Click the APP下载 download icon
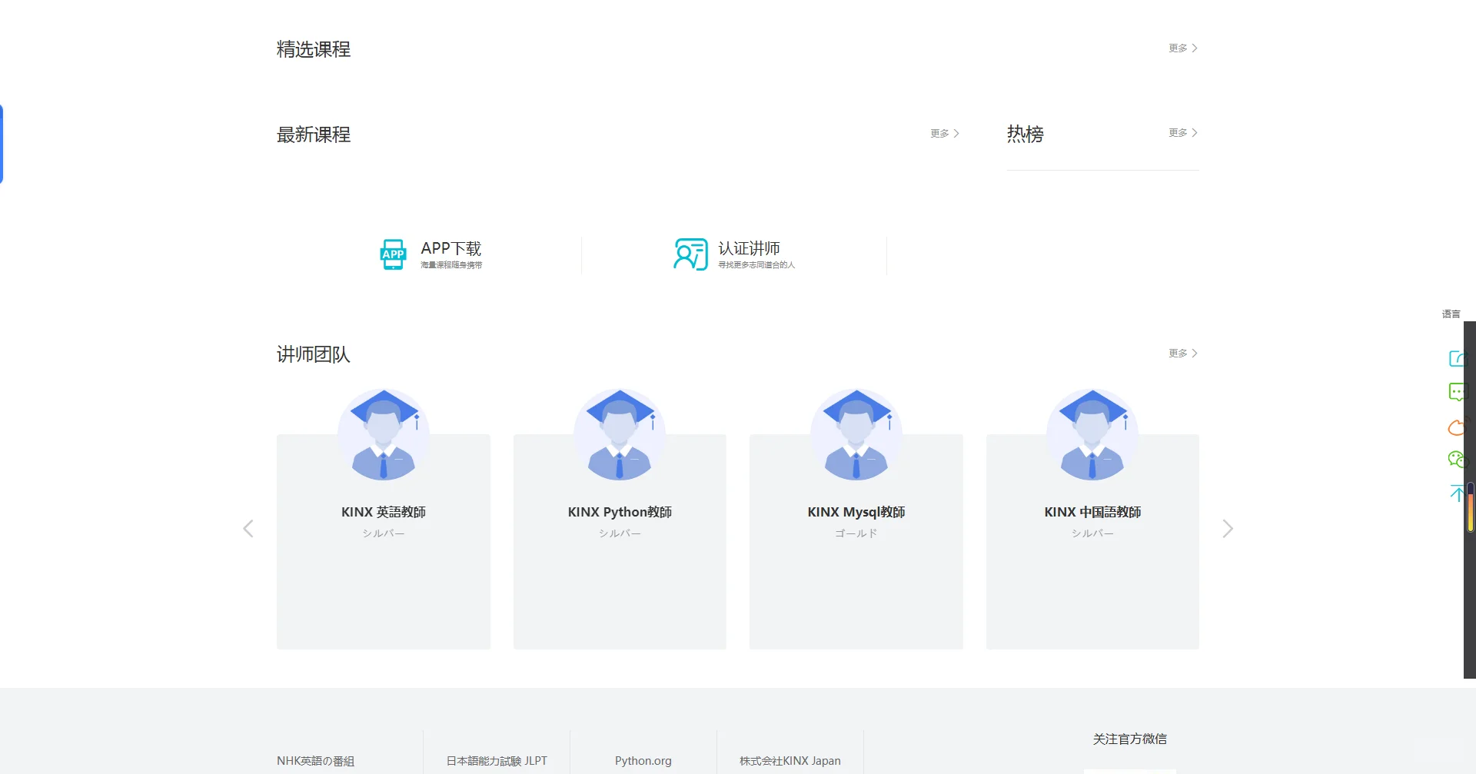The height and width of the screenshot is (774, 1476). 394,254
